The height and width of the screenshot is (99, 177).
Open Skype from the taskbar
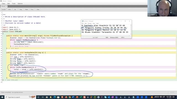pos(105,97)
